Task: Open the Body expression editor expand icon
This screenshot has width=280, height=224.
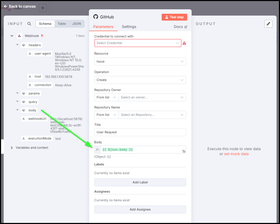Action: [x=184, y=151]
